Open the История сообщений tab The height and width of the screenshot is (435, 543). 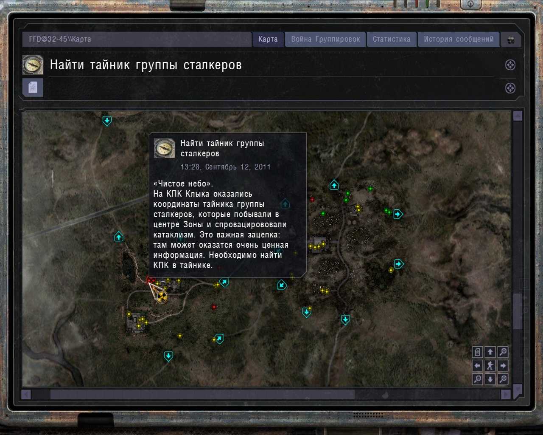coord(459,39)
